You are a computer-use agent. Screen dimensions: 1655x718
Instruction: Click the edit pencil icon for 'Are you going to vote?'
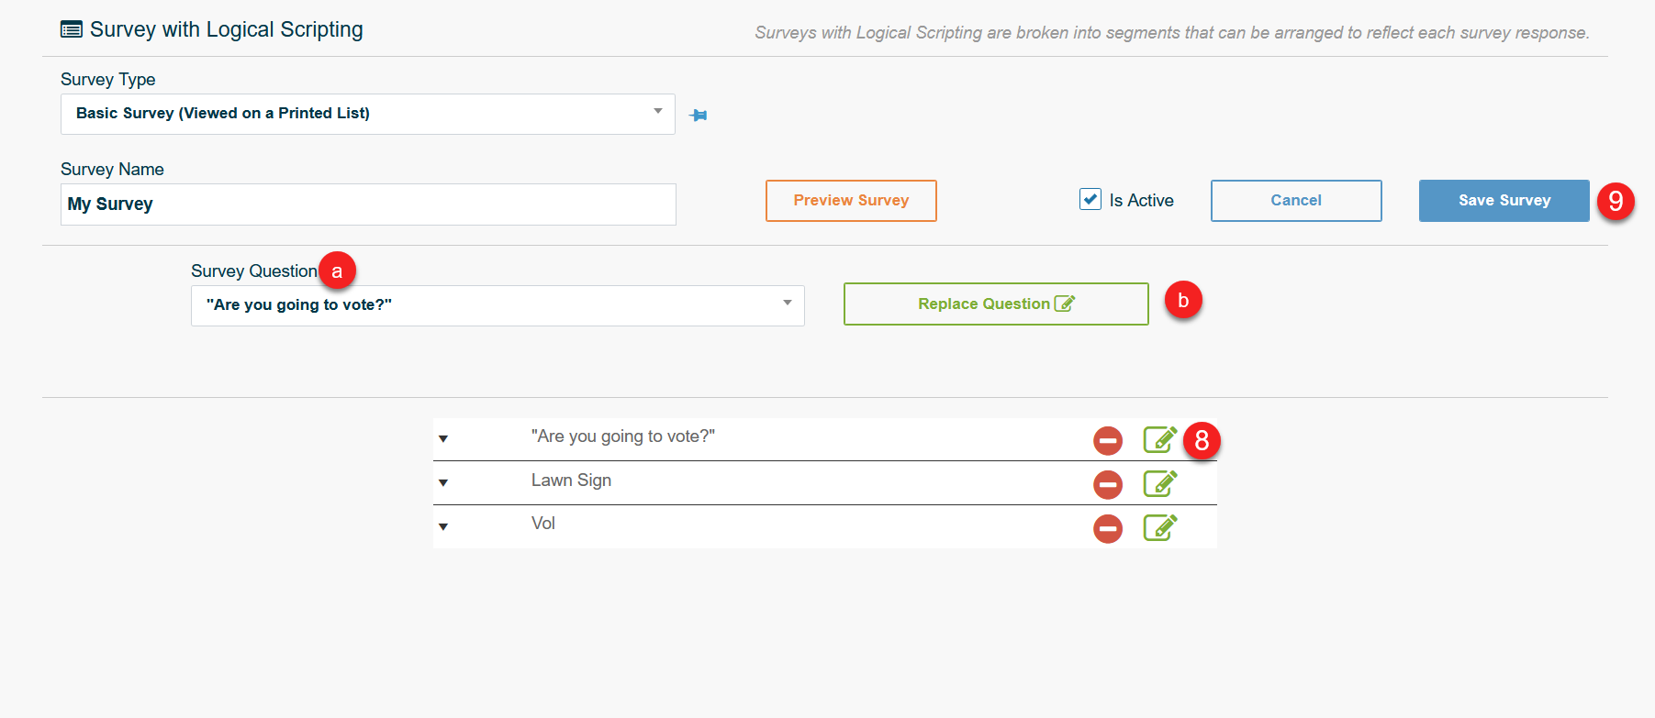click(1159, 439)
